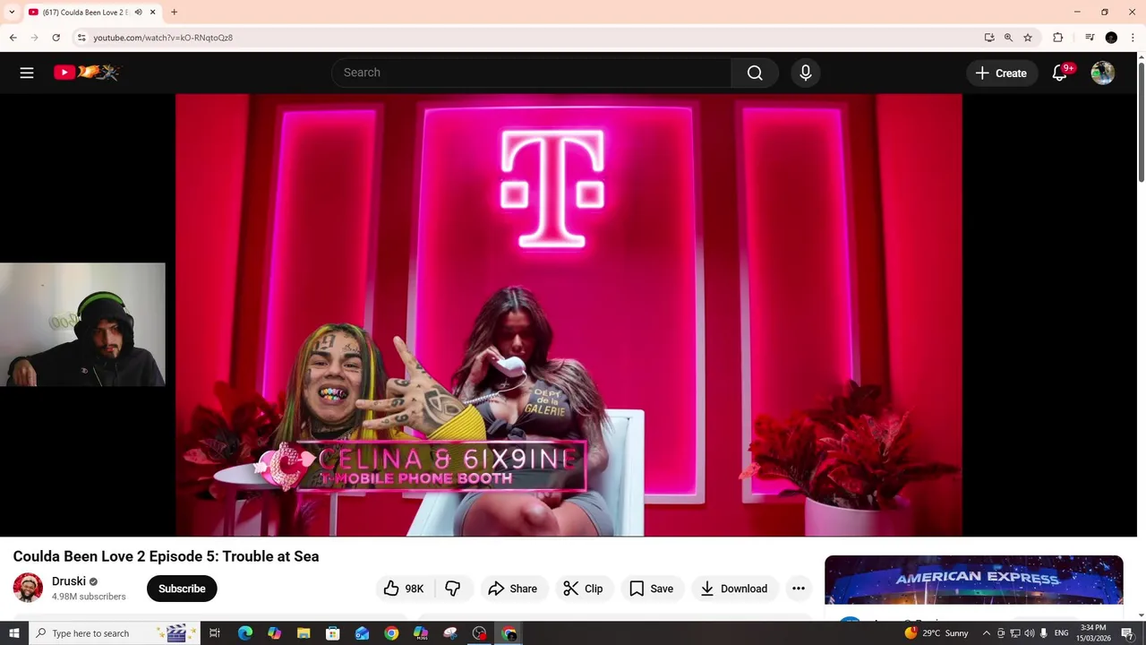Viewport: 1146px width, 645px height.
Task: Create a Clip of the video
Action: (x=584, y=589)
